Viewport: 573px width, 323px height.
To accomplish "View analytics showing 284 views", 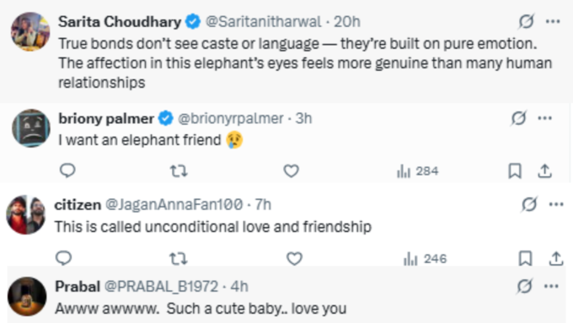I will (x=418, y=171).
